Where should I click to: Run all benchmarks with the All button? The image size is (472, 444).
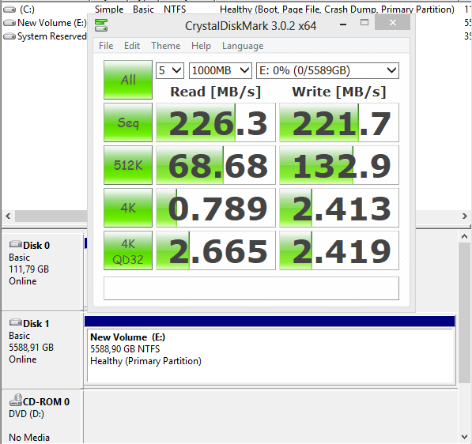tap(128, 80)
